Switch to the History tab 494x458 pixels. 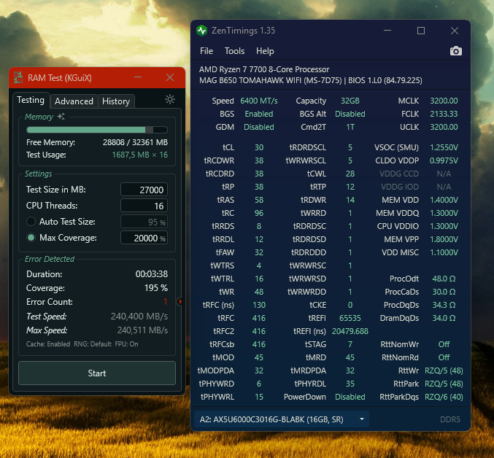click(x=116, y=101)
